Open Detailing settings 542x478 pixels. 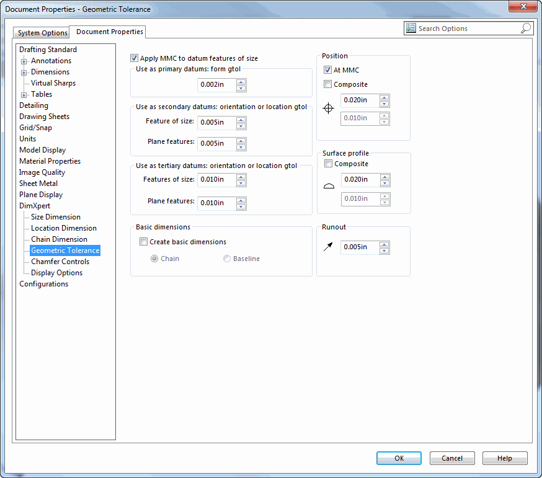pyautogui.click(x=34, y=105)
